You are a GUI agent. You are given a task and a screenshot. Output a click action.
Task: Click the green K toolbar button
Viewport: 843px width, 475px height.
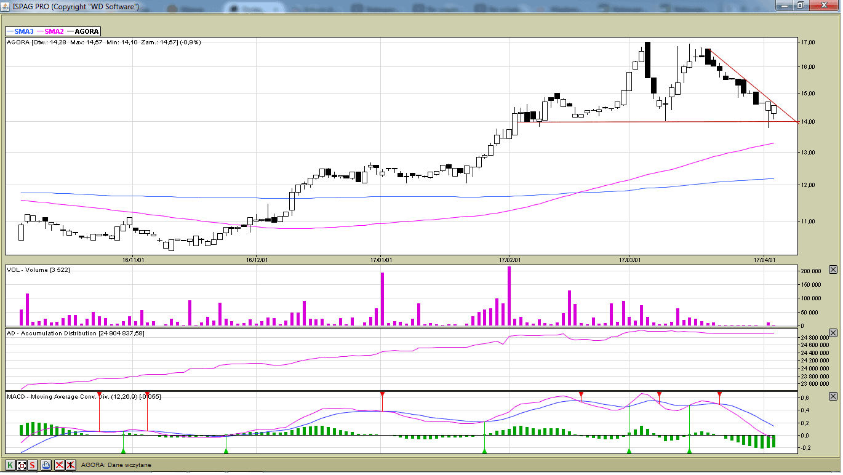10,465
